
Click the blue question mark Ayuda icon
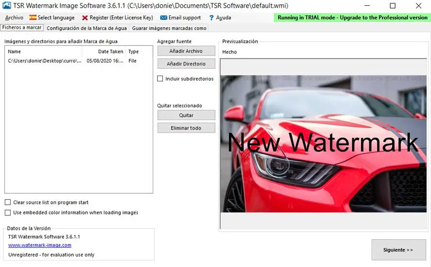(211, 18)
